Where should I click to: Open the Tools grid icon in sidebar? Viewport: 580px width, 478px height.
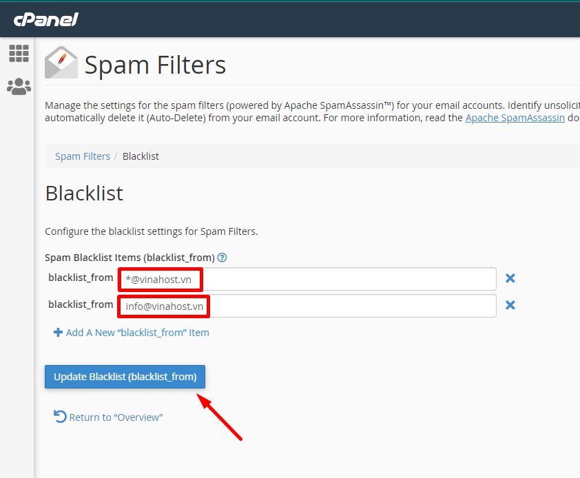(x=19, y=53)
